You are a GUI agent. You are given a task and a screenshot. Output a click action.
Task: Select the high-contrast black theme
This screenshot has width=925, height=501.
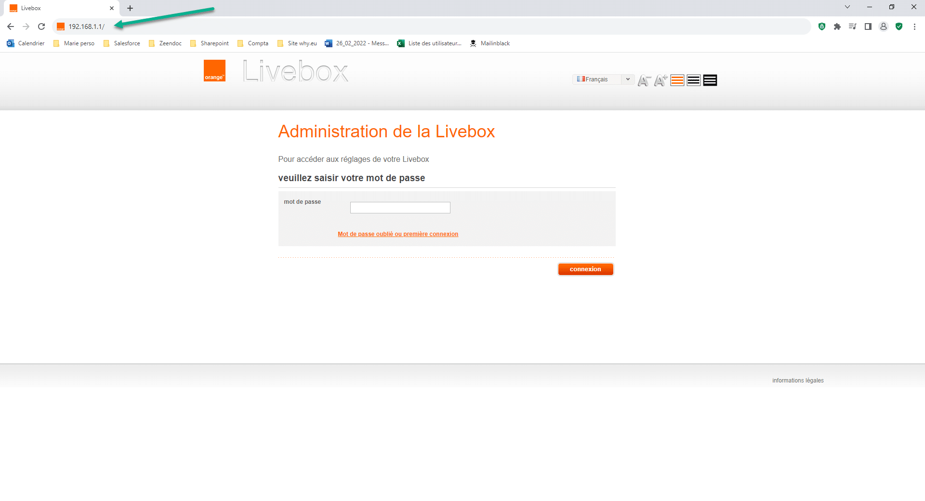(x=710, y=80)
